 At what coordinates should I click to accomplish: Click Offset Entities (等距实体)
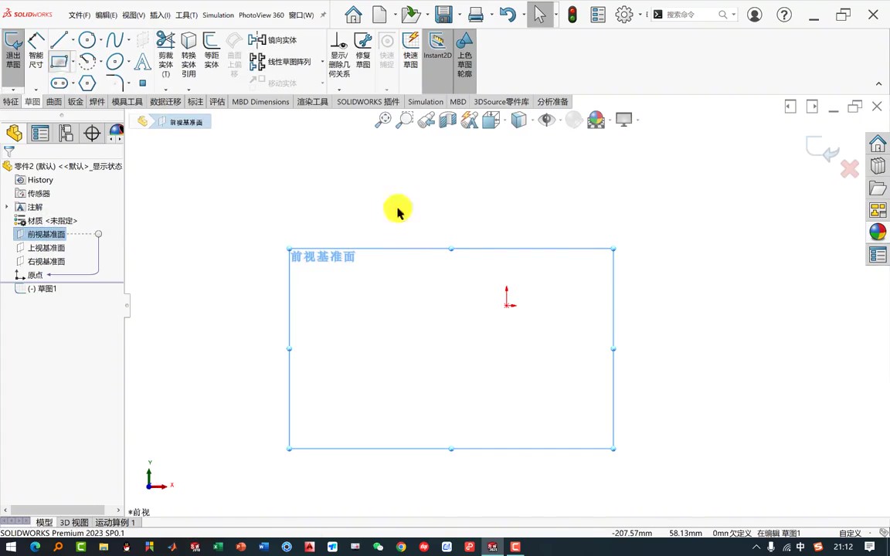point(211,50)
